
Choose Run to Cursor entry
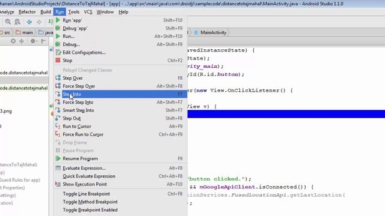point(120,127)
